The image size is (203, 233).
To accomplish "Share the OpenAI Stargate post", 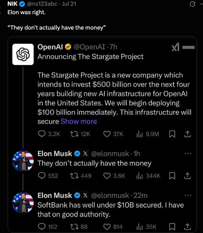I will point(187,134).
